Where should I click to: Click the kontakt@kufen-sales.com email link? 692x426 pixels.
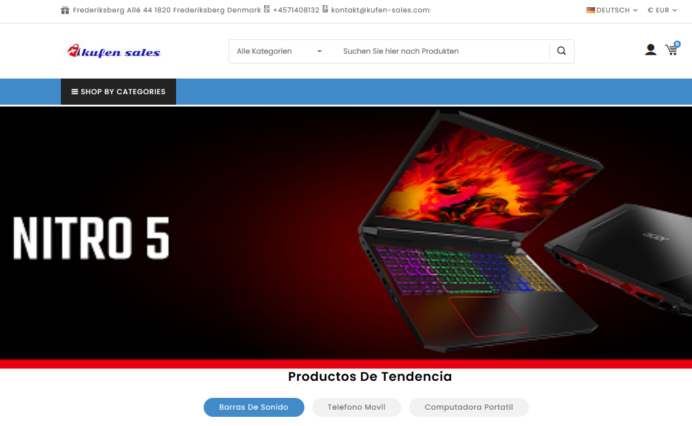(x=380, y=10)
